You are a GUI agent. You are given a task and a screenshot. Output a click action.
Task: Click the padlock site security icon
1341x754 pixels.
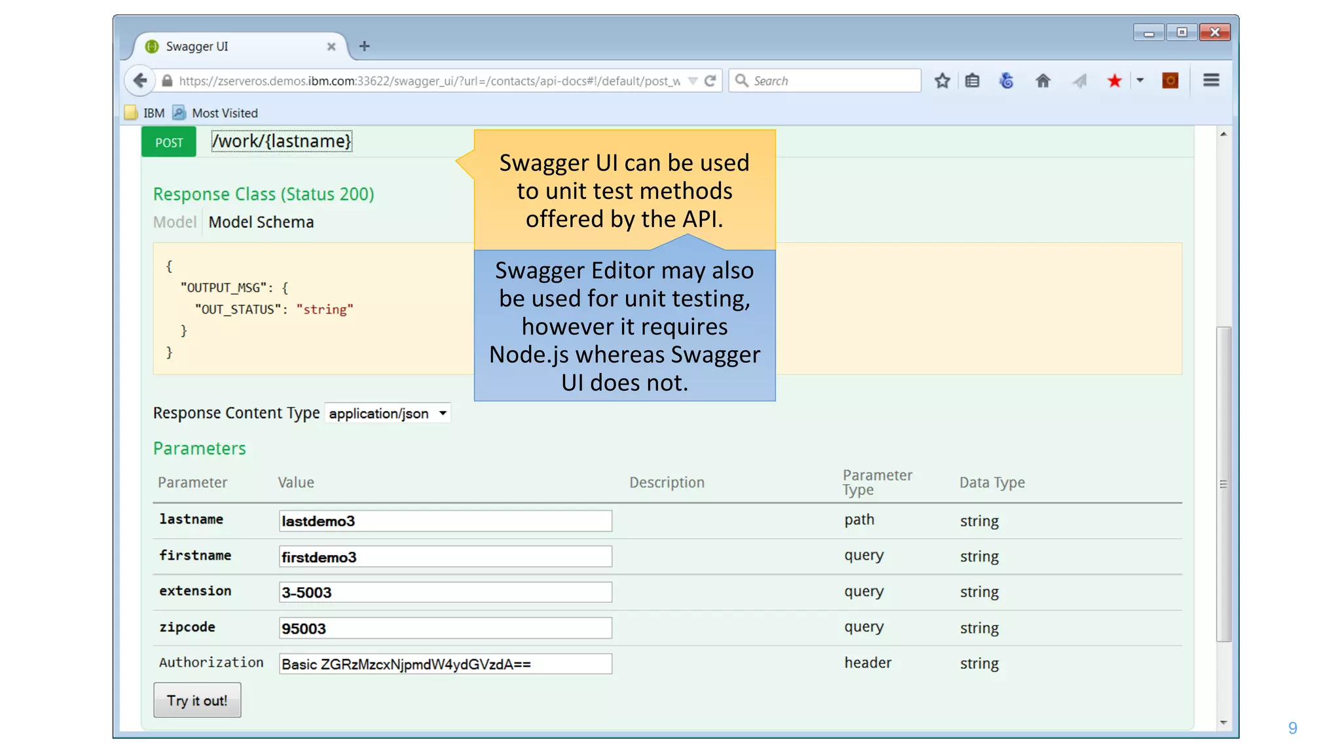(167, 81)
